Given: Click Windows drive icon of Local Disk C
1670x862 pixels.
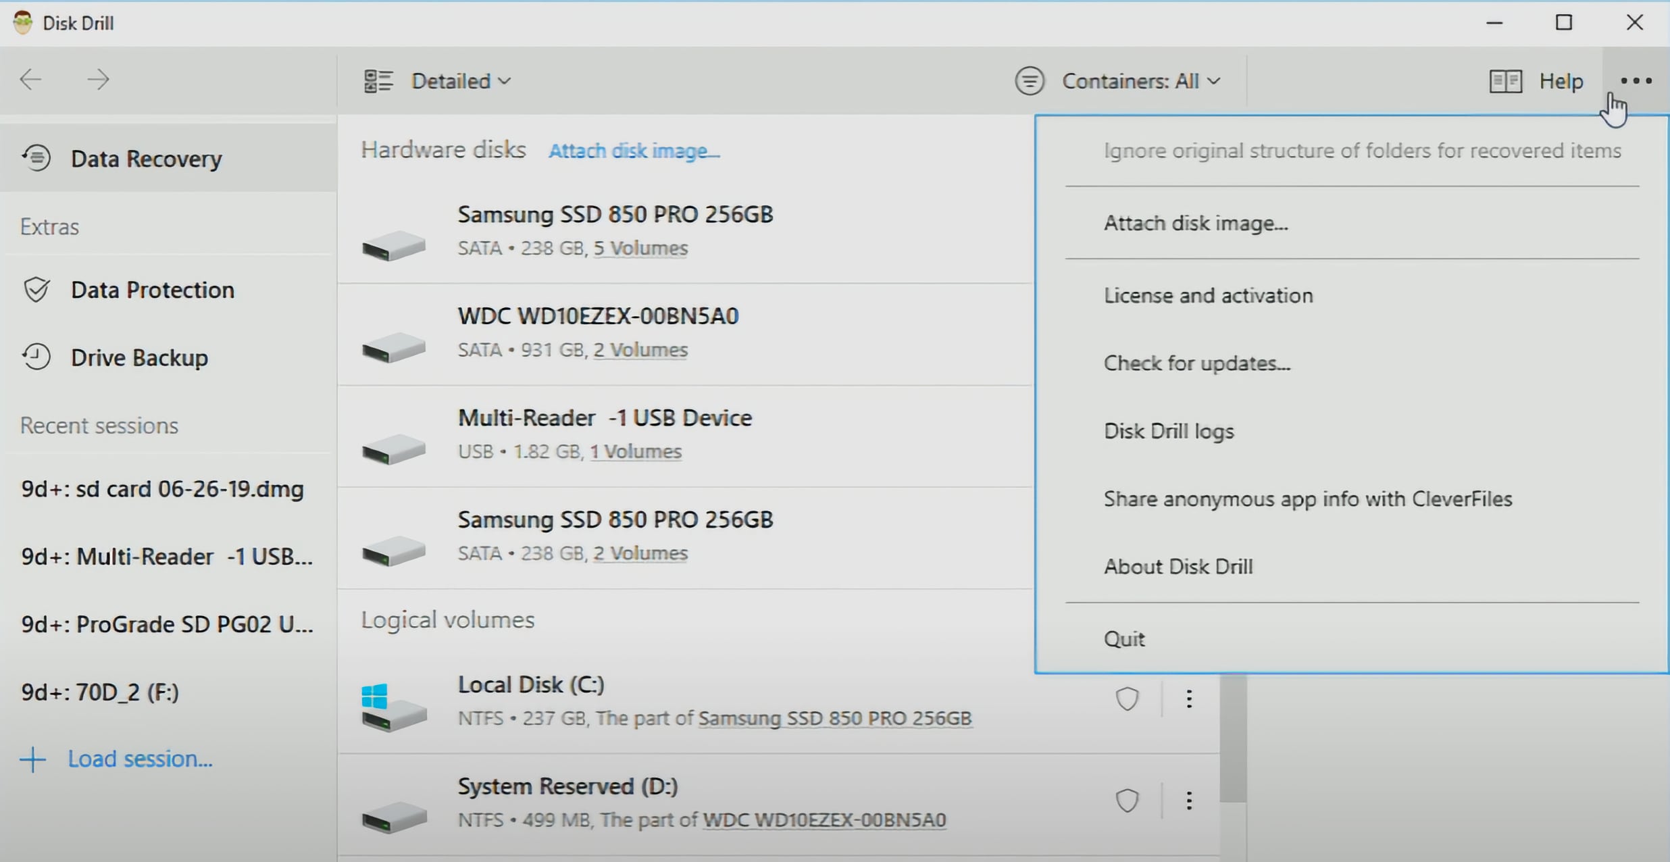Looking at the screenshot, I should click(394, 707).
